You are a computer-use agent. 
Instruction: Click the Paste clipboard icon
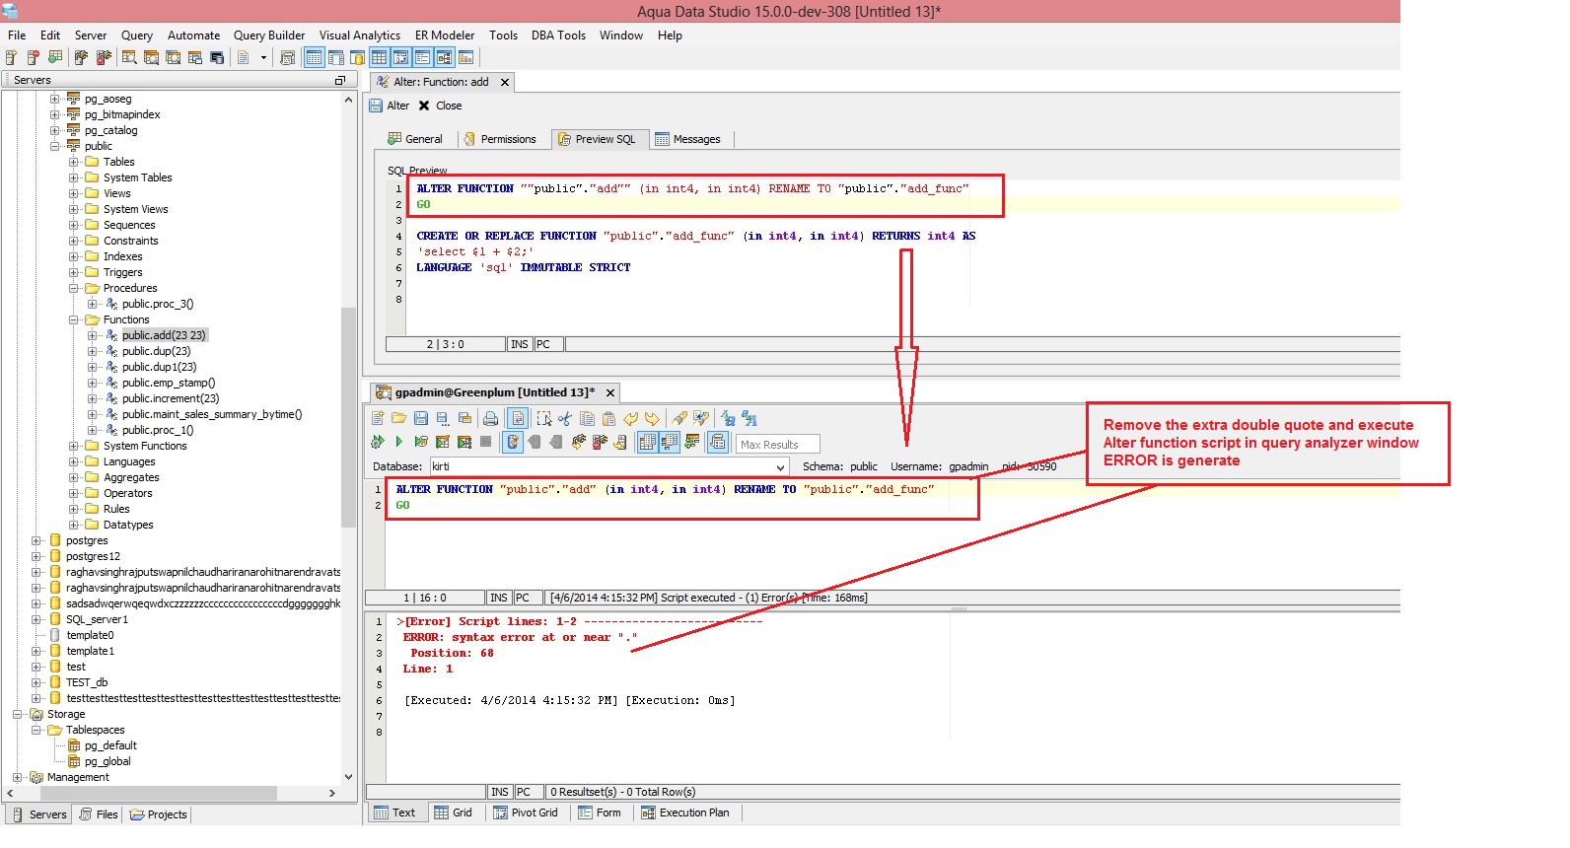click(608, 418)
